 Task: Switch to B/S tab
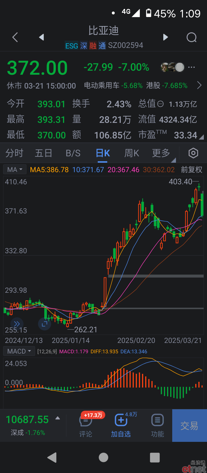[x=73, y=153]
